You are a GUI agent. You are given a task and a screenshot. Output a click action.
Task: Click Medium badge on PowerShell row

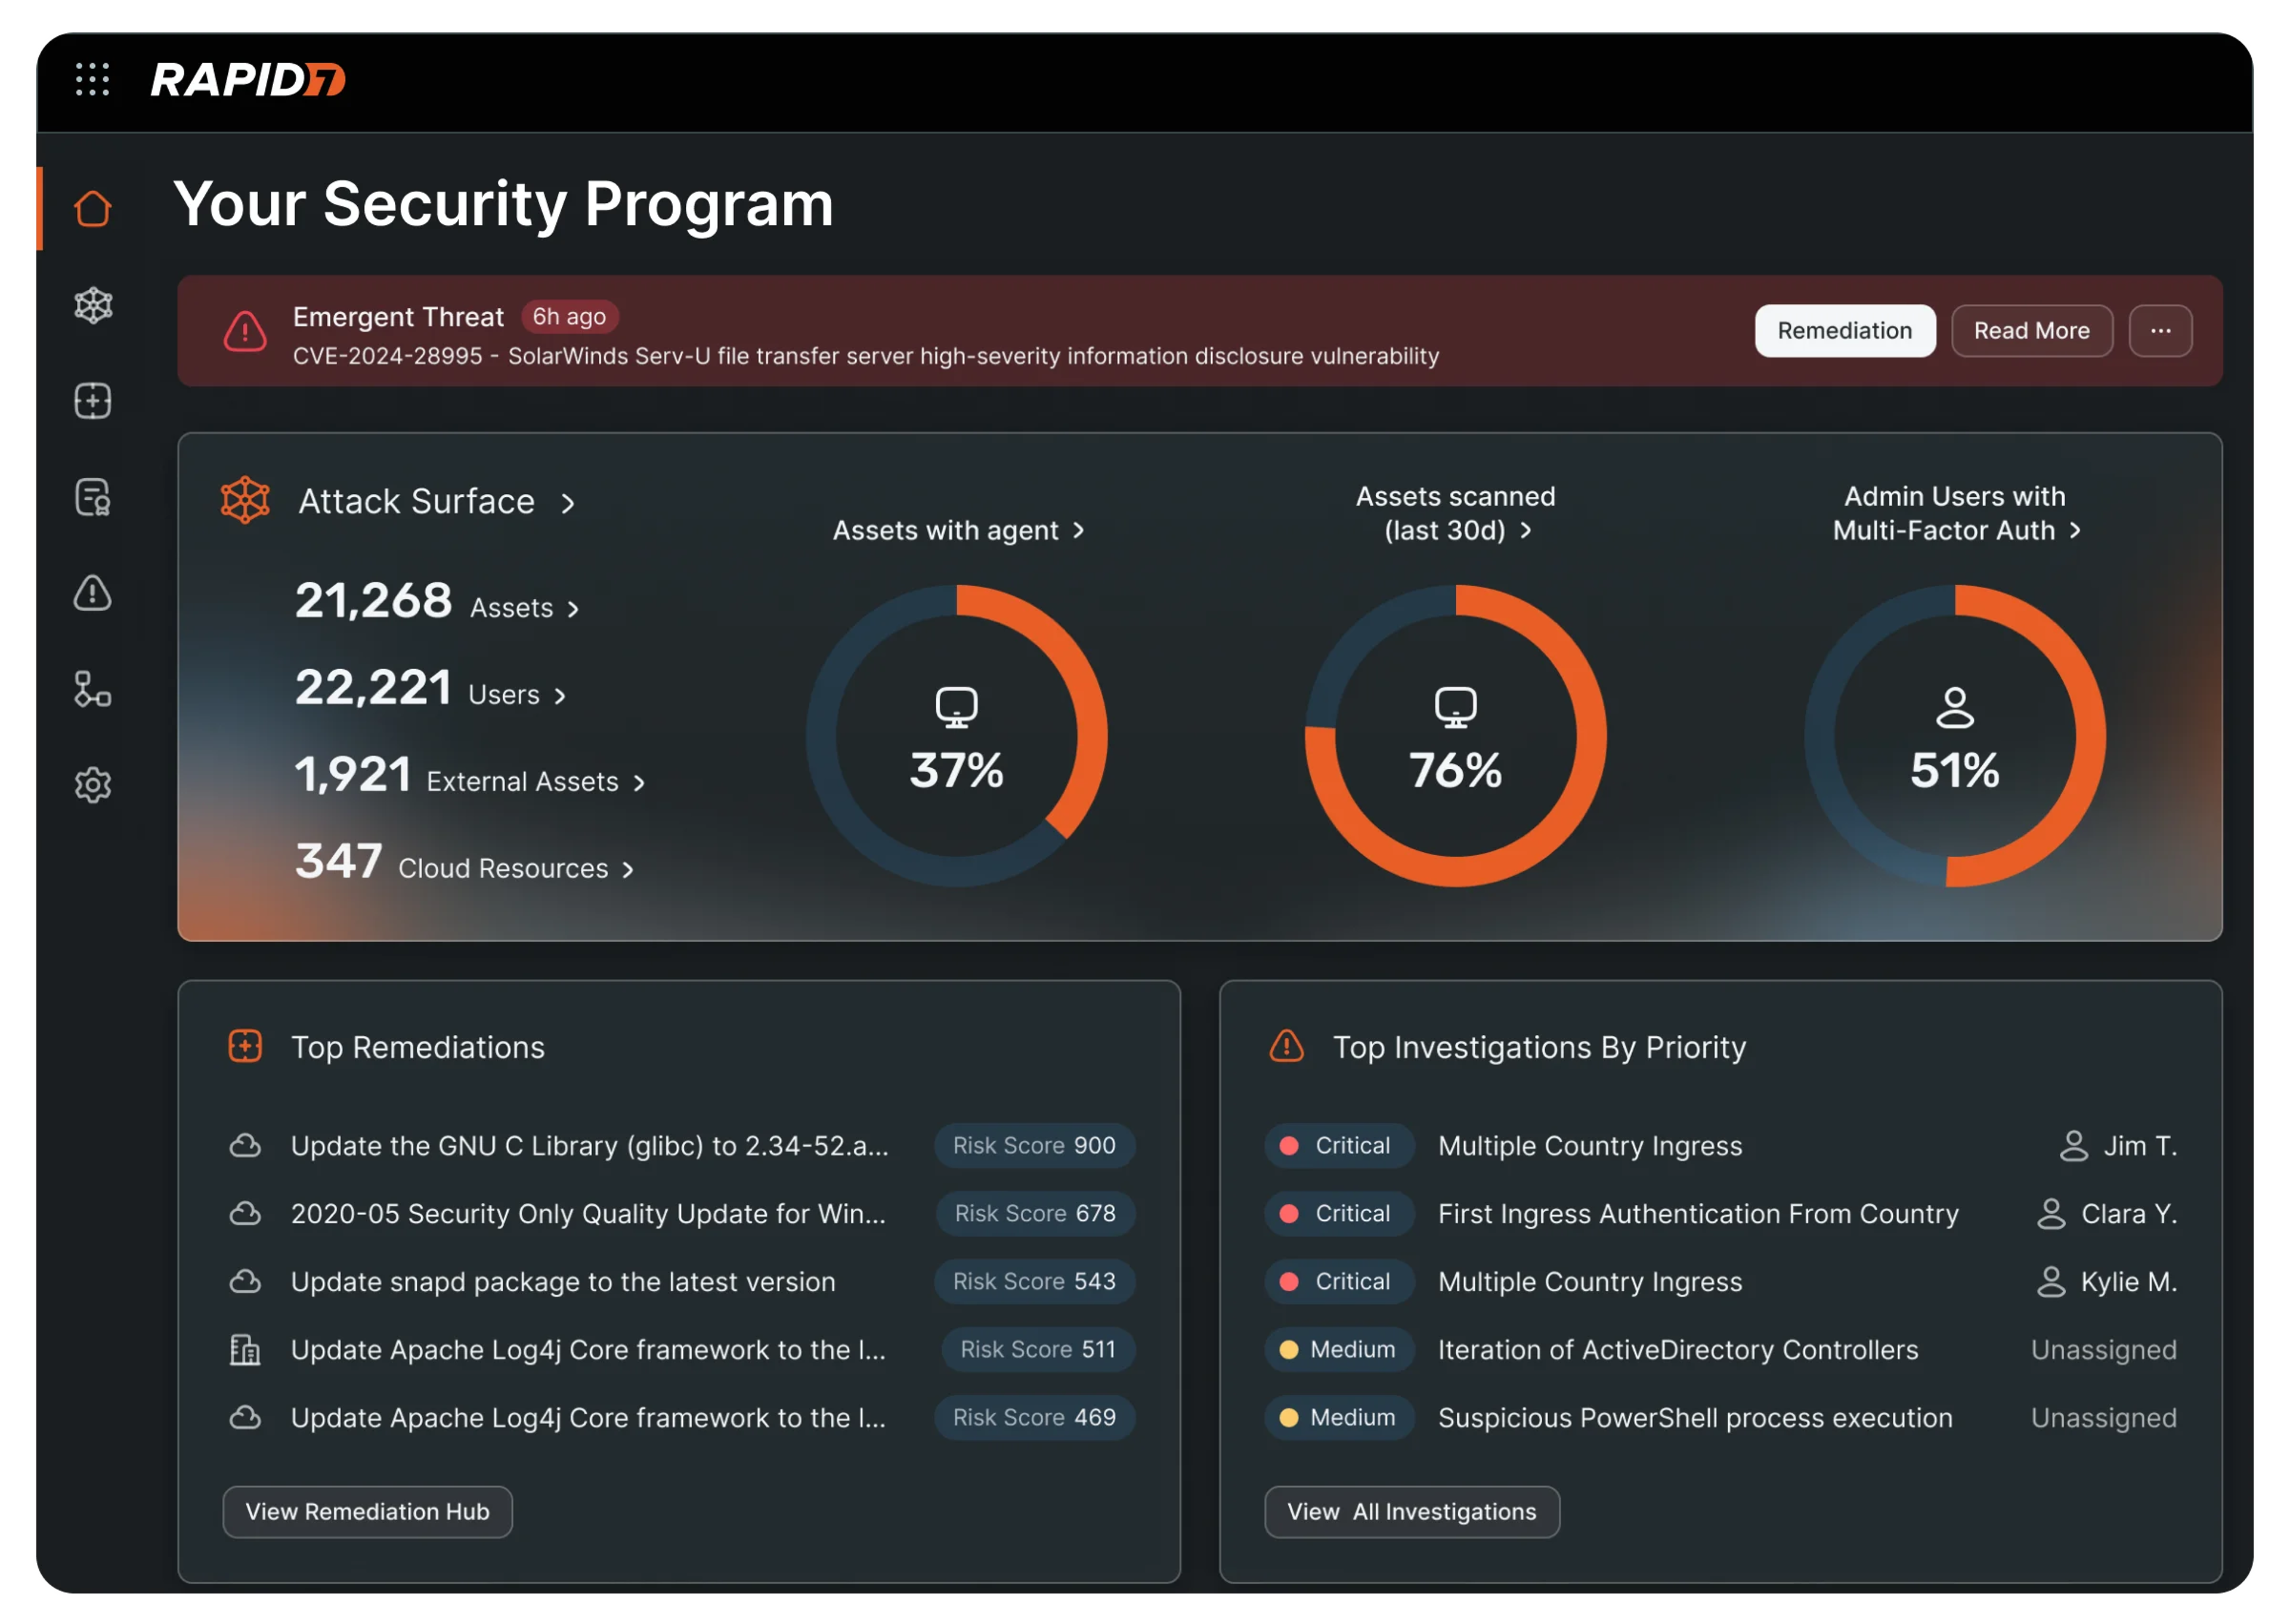point(1339,1417)
